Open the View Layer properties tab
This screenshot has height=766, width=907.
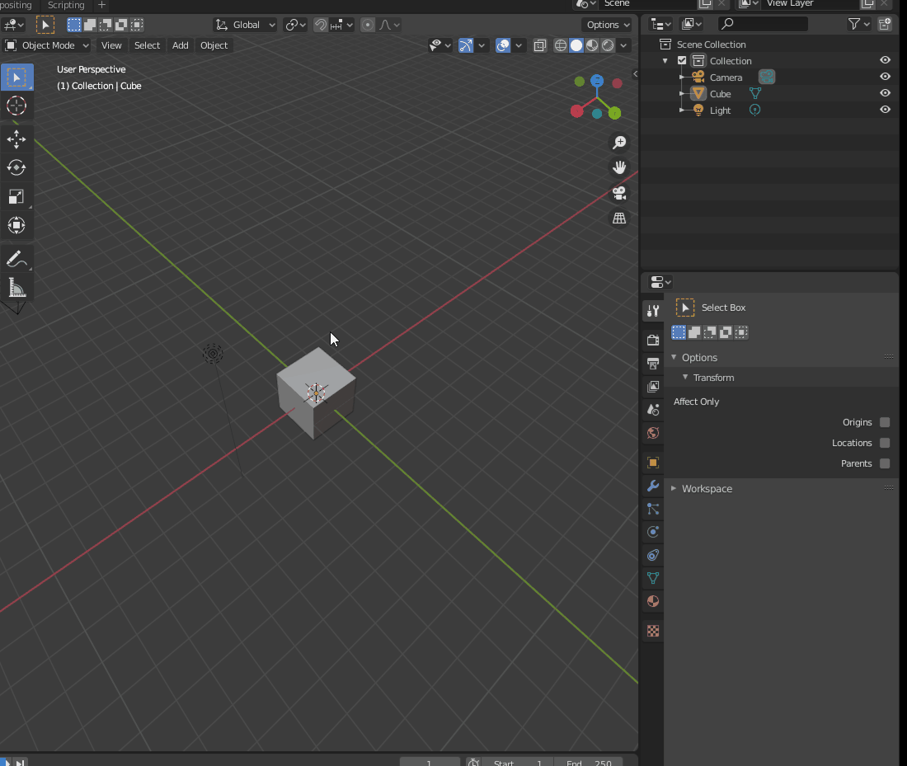[x=653, y=387]
